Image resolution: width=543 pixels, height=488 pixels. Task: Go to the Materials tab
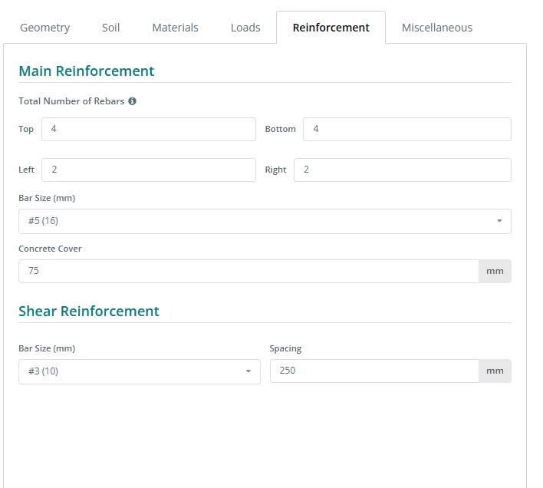175,28
